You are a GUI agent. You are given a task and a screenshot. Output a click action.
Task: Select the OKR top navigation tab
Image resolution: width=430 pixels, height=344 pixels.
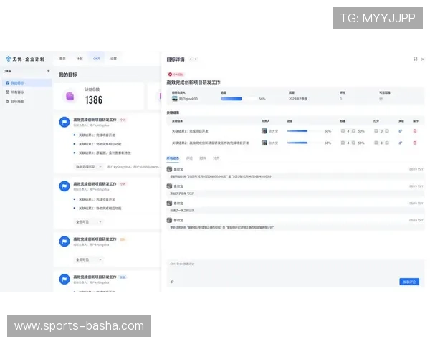click(97, 59)
